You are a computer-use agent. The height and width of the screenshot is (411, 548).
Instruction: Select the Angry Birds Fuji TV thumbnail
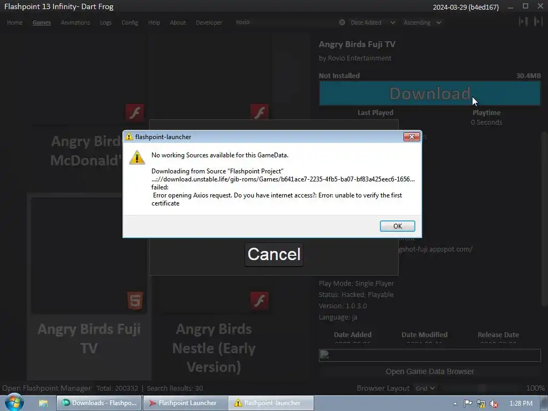point(89,255)
